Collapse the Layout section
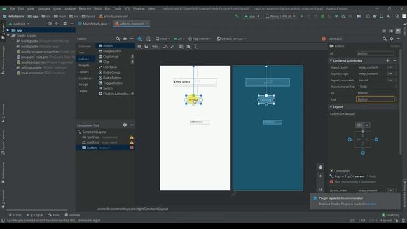 coord(331,107)
